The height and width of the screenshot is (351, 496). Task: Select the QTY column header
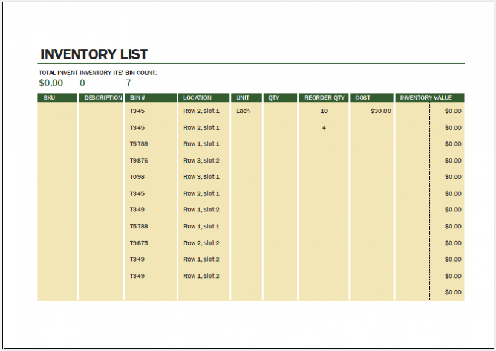pos(272,97)
